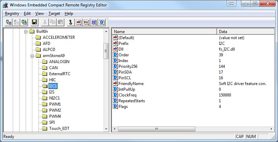Add a new string value (ab icon)
The image size is (278, 142).
pos(79,22)
